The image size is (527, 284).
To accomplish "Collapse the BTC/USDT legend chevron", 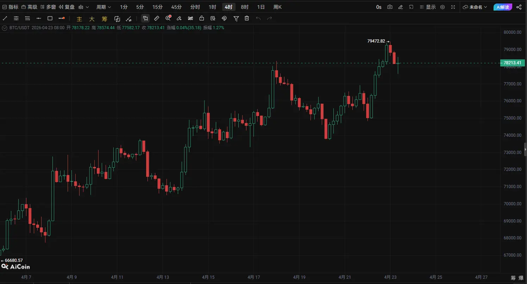I will [5, 28].
